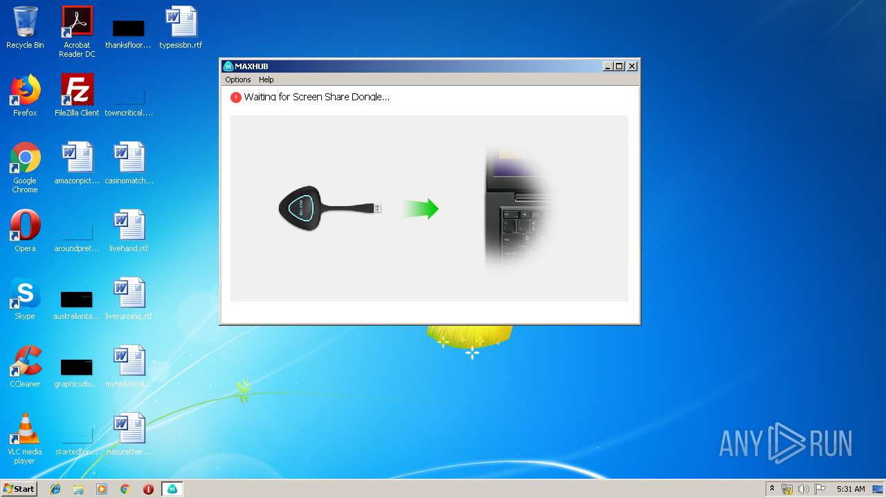Viewport: 886px width, 498px height.
Task: Click the laptop illustration image
Action: click(521, 208)
